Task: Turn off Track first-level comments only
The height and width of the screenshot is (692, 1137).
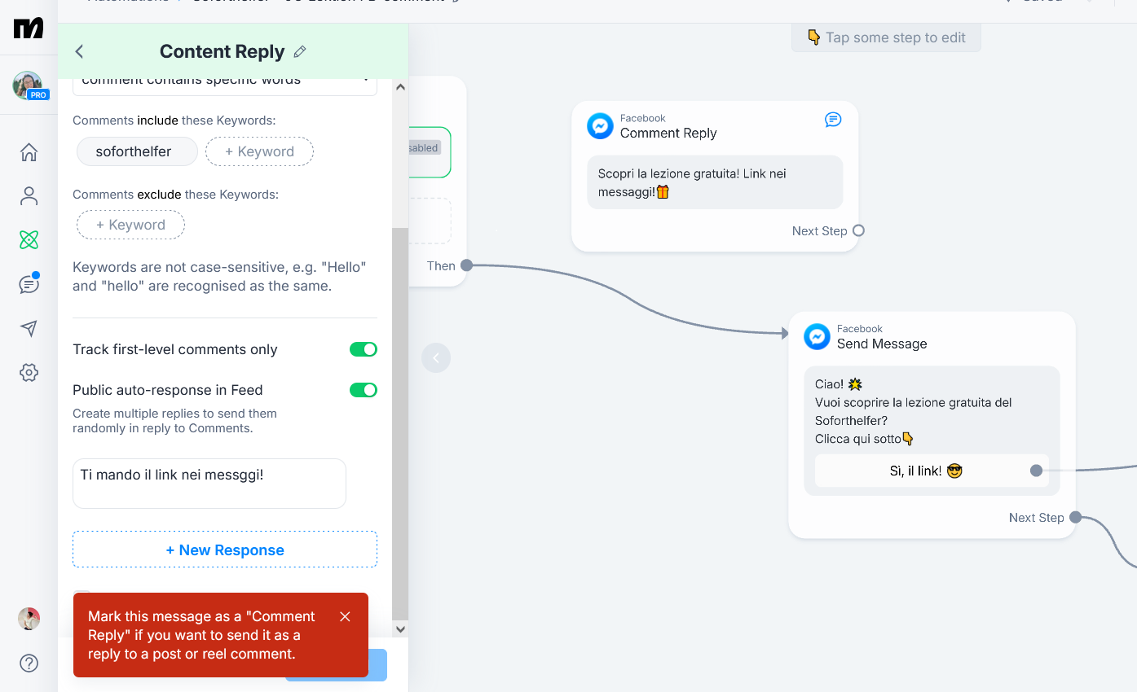Action: (364, 349)
